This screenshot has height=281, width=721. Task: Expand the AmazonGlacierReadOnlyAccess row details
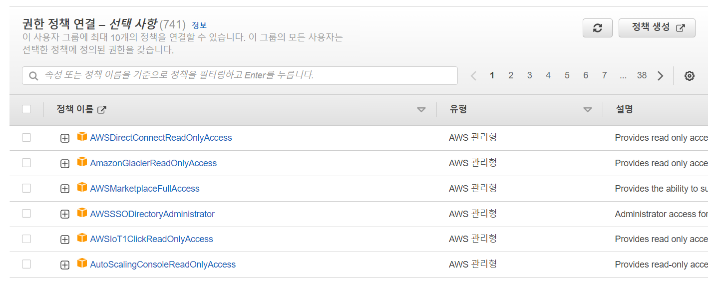64,164
